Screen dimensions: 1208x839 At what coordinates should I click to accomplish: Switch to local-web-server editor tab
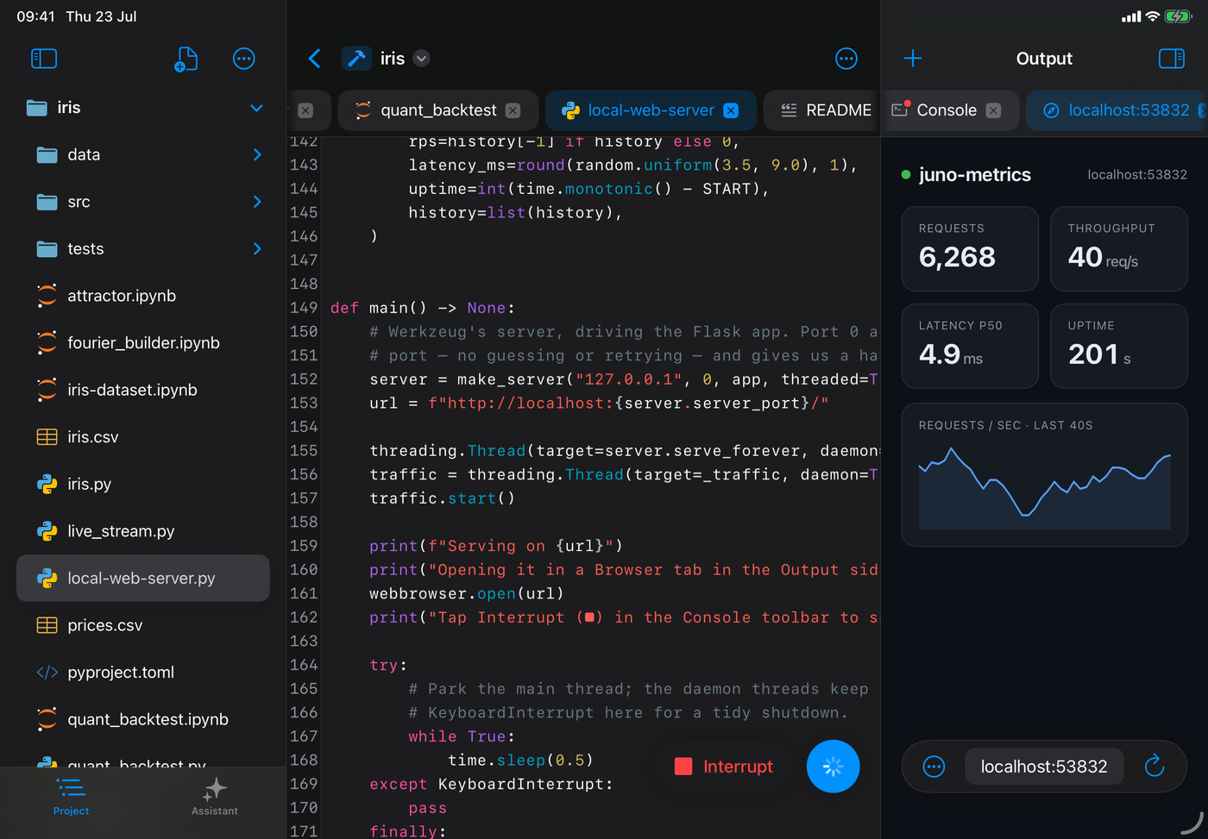click(651, 110)
